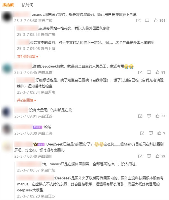Expand 共2条回复 replies

coord(26,100)
